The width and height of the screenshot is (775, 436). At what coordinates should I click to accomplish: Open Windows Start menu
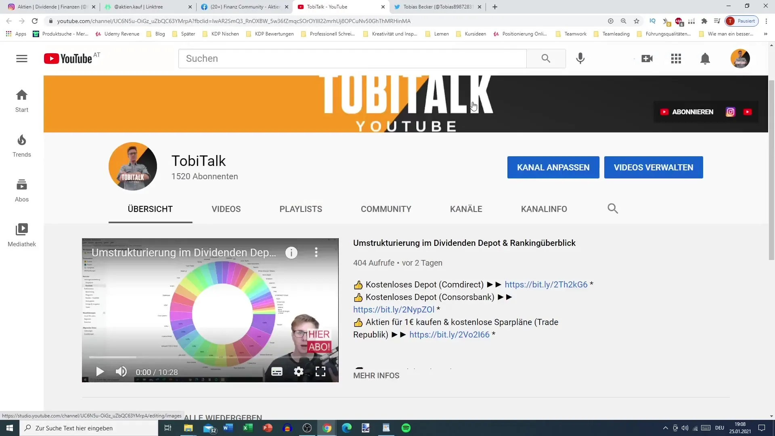click(x=10, y=428)
